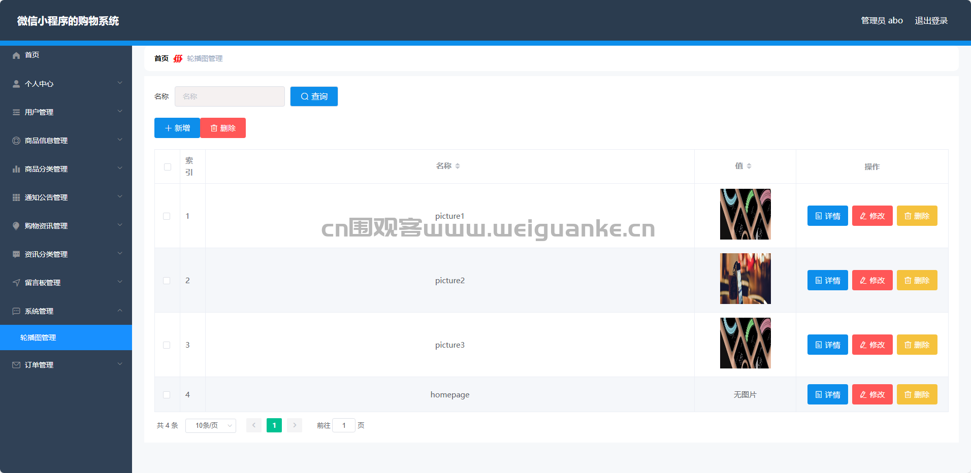Check the picture1 row checkbox

pyautogui.click(x=167, y=216)
